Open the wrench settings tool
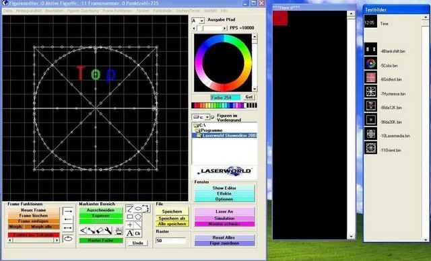Screen dimensions: 431x261 tap(108, 231)
